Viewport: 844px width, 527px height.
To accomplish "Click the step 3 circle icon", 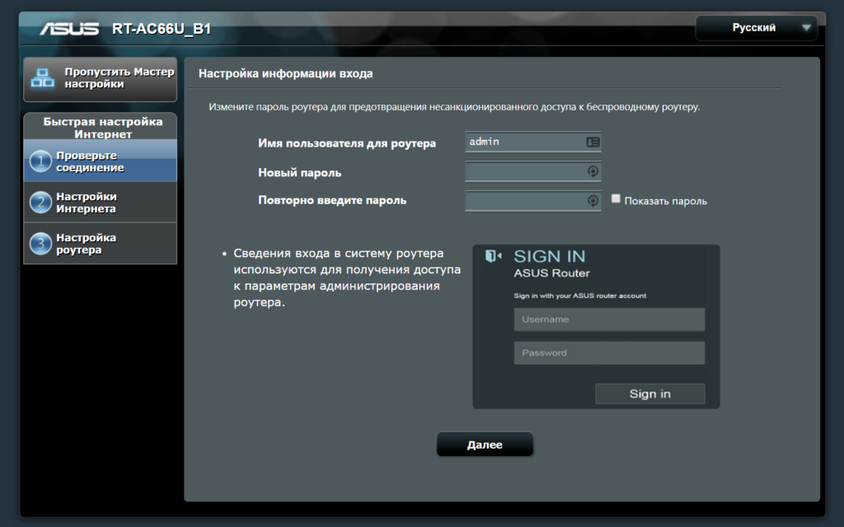I will (x=40, y=244).
